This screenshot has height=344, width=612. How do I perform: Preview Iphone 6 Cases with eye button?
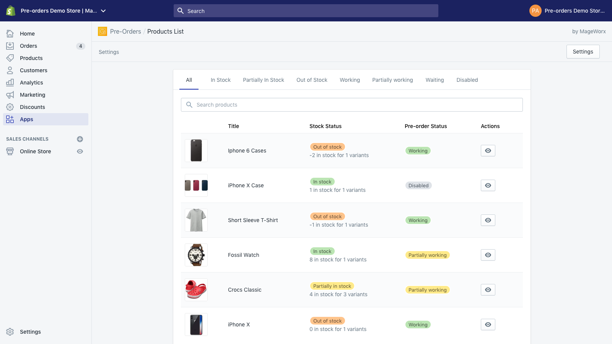(x=488, y=151)
